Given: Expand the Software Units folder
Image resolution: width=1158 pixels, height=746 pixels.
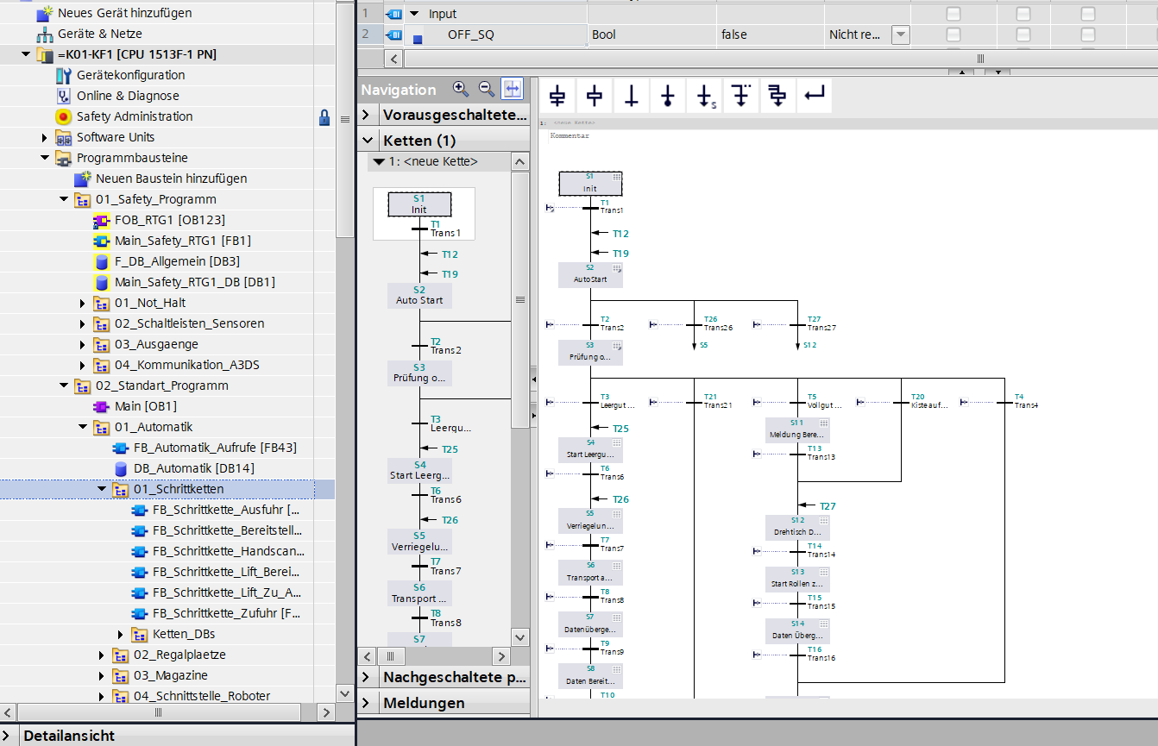Looking at the screenshot, I should click(x=45, y=137).
